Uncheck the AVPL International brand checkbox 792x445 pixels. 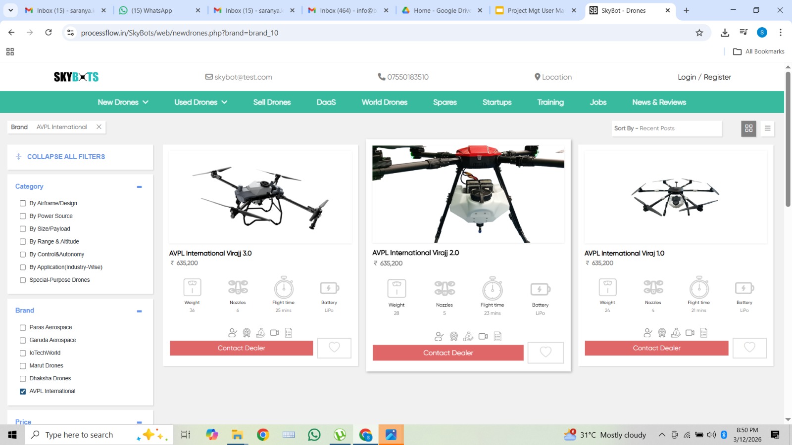tap(23, 392)
